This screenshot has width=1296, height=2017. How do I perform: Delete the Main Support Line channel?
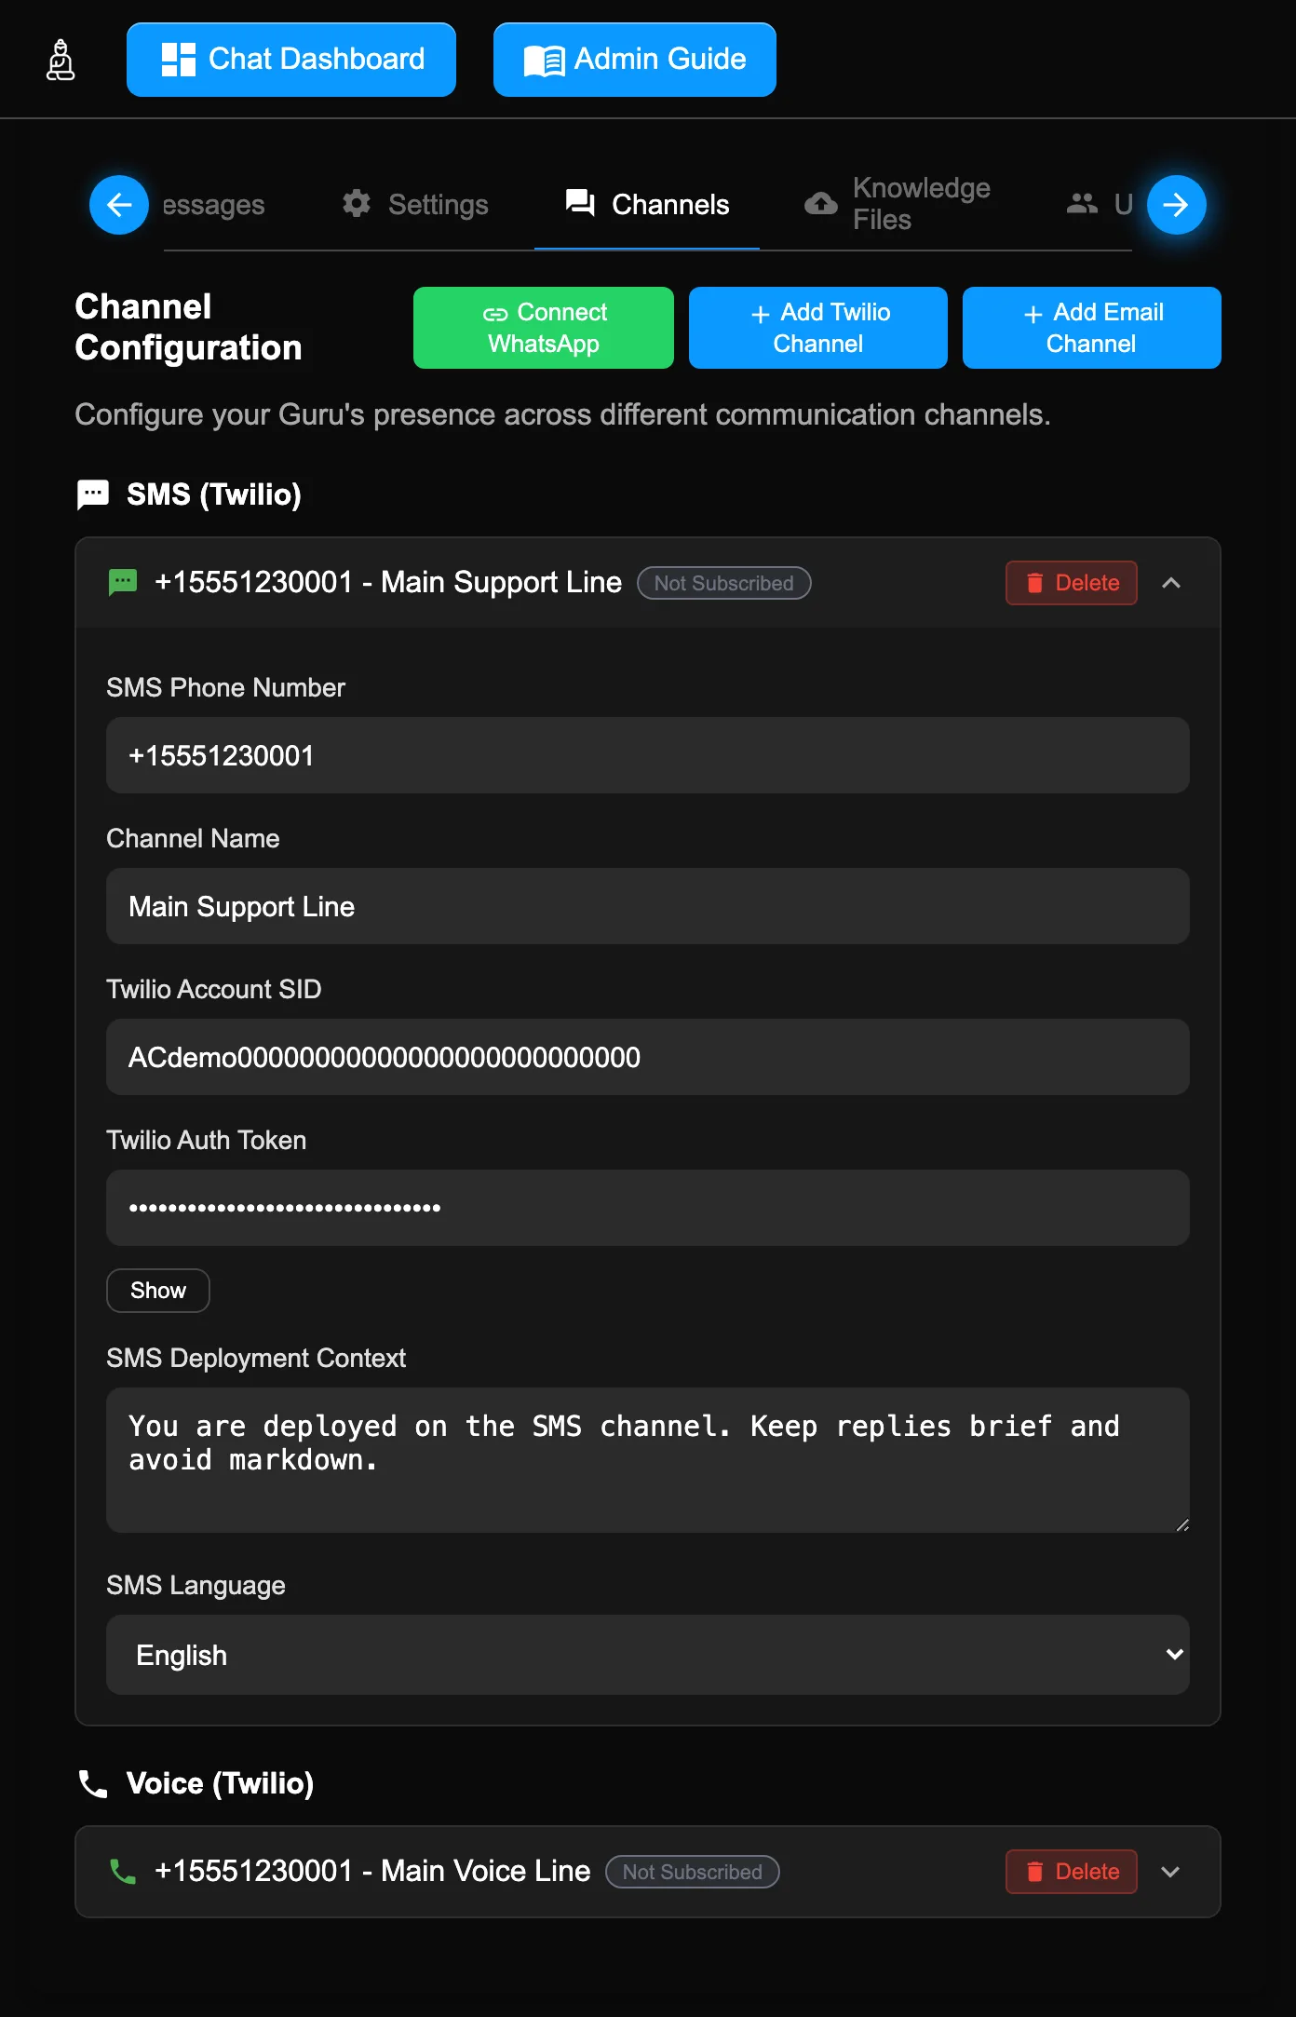pos(1072,583)
